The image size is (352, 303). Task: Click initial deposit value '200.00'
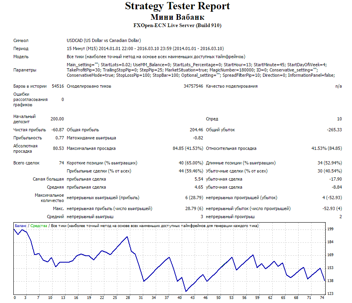click(57, 119)
